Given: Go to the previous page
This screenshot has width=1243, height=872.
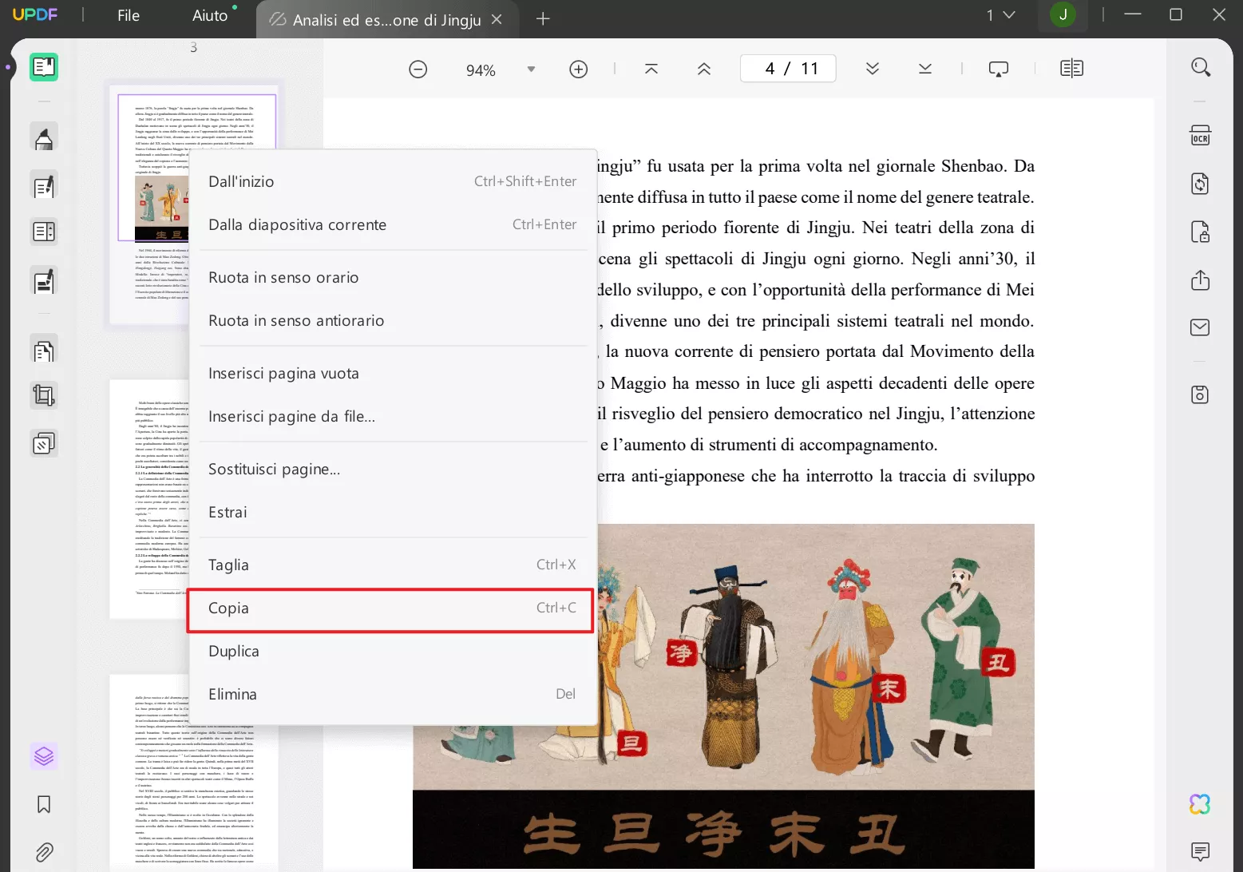Looking at the screenshot, I should [704, 69].
